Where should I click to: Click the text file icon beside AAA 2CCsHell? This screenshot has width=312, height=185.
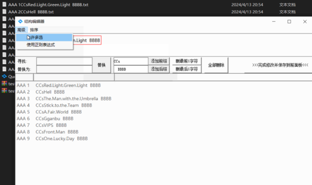click(x=4, y=12)
